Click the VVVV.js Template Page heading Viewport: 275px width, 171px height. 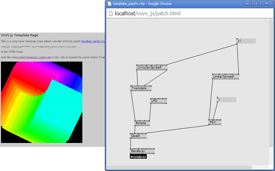click(20, 35)
